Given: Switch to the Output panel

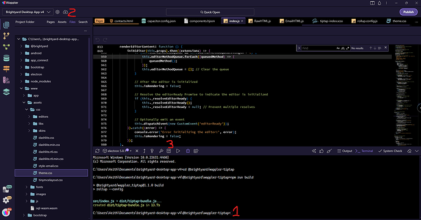Looking at the screenshot, I should click(345, 151).
